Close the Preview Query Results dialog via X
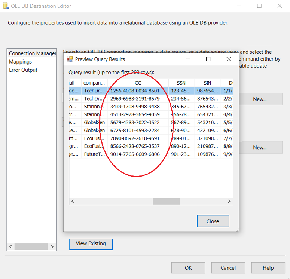Viewport: 290px width, 279px height. pyautogui.click(x=228, y=59)
